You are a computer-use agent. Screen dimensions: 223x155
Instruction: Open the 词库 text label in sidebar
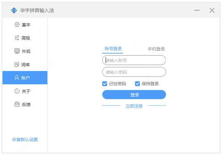(25, 65)
